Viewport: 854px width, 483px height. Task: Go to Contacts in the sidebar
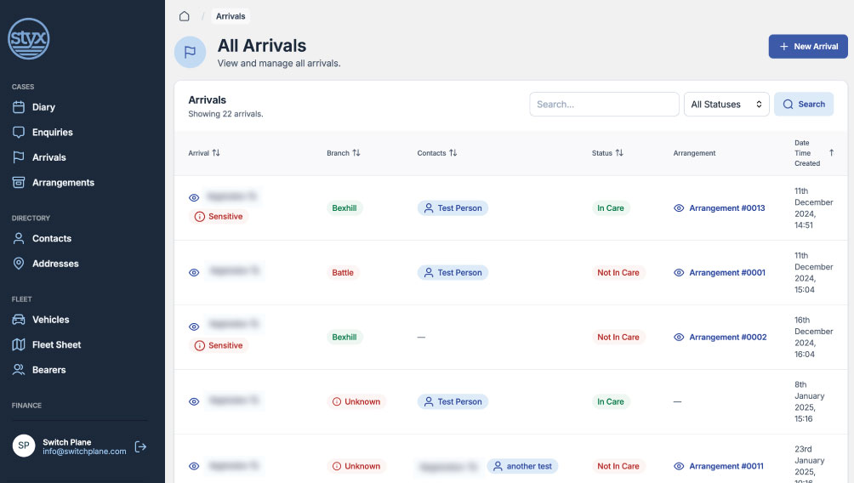[52, 239]
